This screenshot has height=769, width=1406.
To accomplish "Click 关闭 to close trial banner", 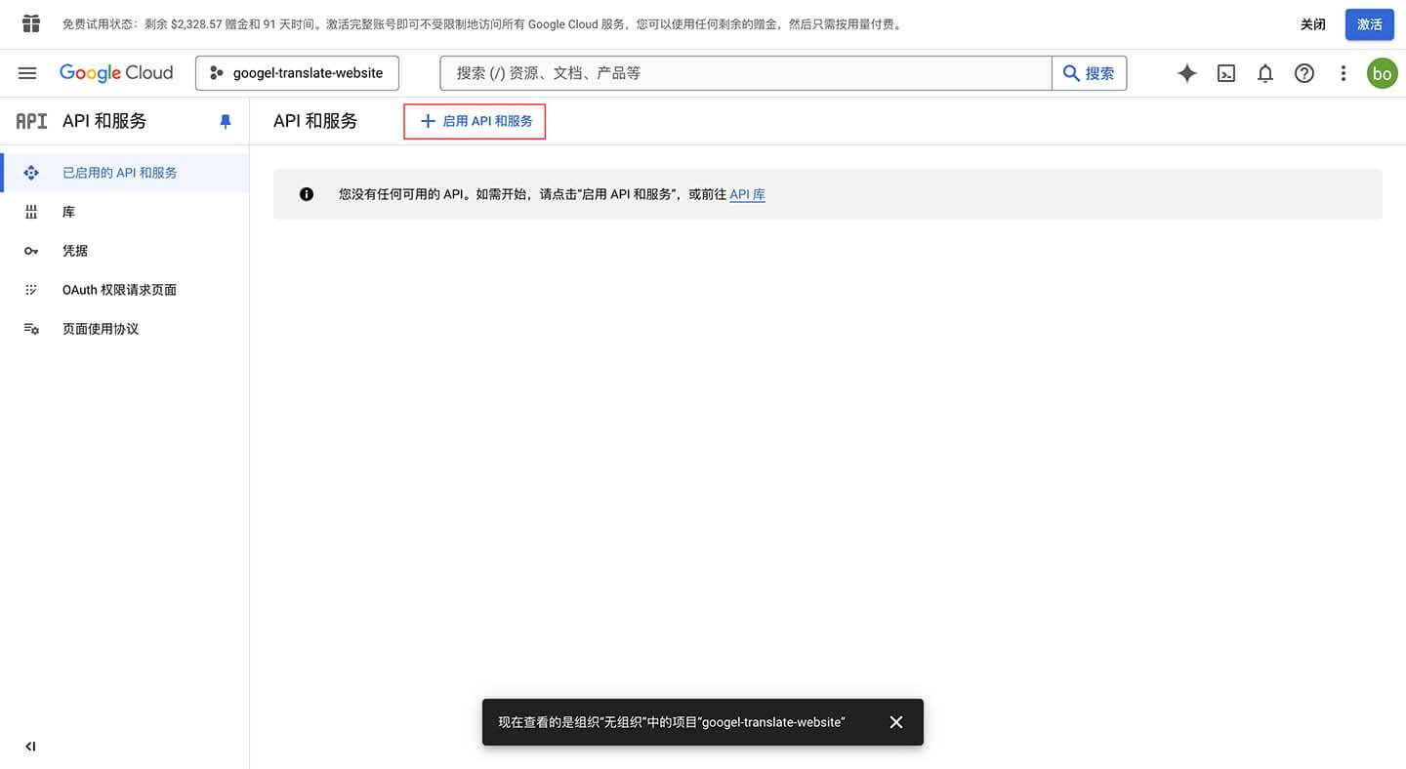I will pyautogui.click(x=1313, y=24).
